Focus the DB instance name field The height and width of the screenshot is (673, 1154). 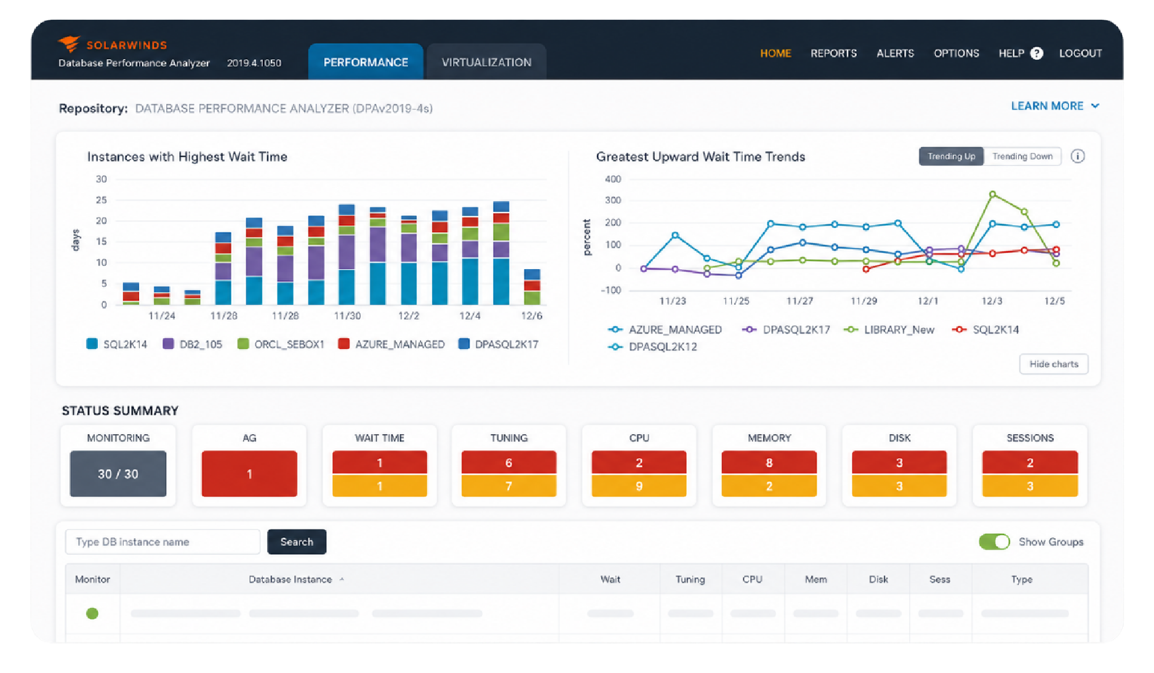162,542
